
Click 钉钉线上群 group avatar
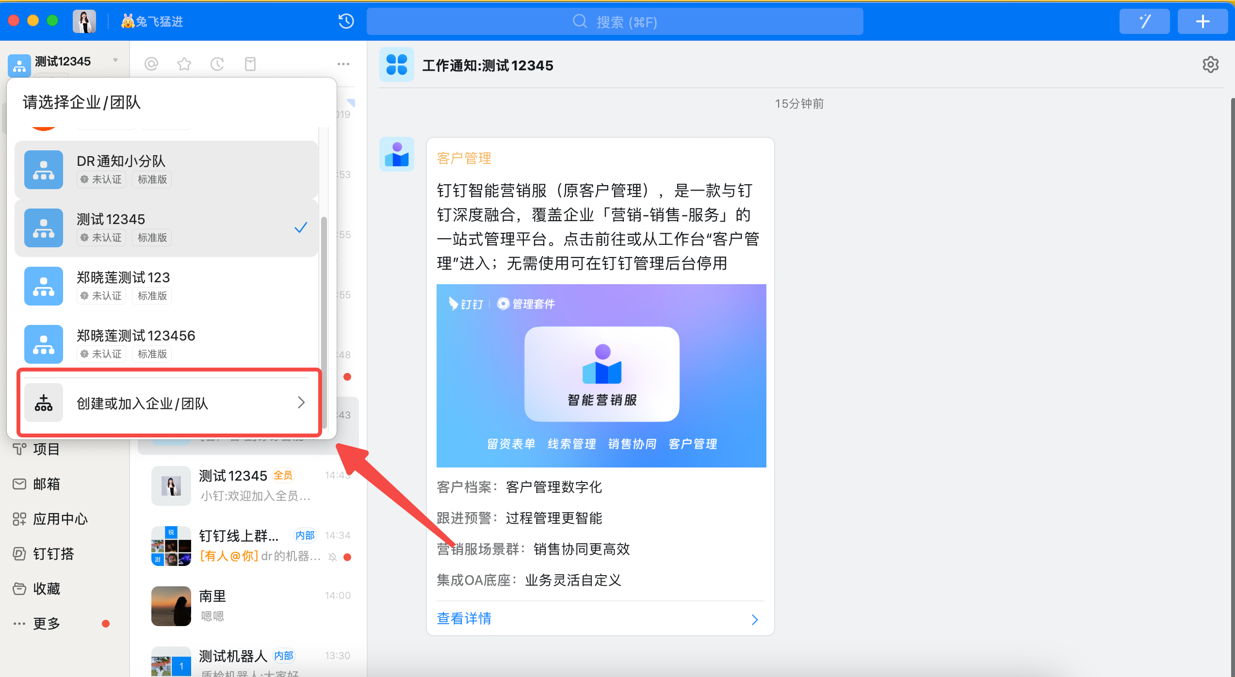click(171, 546)
